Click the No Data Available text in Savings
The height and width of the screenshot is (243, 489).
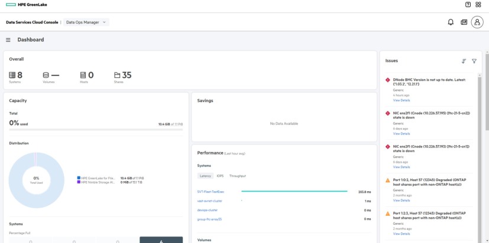pos(284,123)
